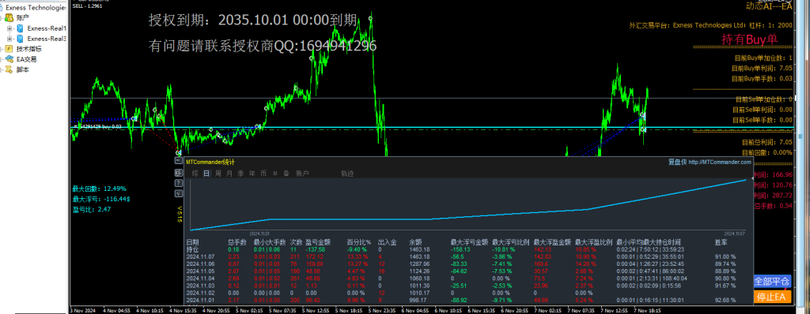Switch to the 季 quarterly tab
Image resolution: width=810 pixels, height=314 pixels.
[x=240, y=174]
